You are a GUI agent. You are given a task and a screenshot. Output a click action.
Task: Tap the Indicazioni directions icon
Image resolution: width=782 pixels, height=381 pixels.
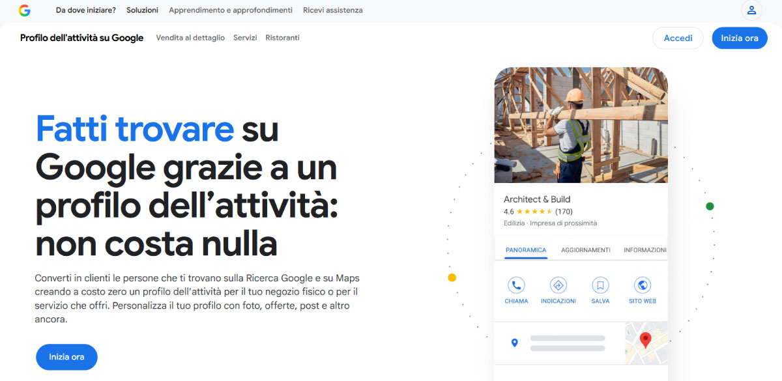click(x=558, y=285)
